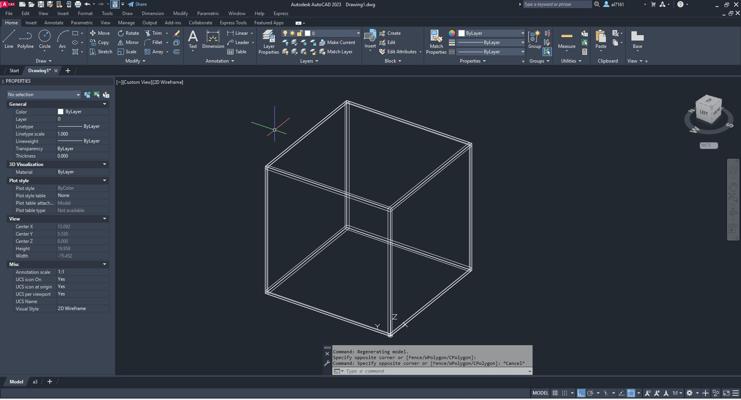Open the layer dropdown list
Screen dimensions: 741x400
(321, 33)
